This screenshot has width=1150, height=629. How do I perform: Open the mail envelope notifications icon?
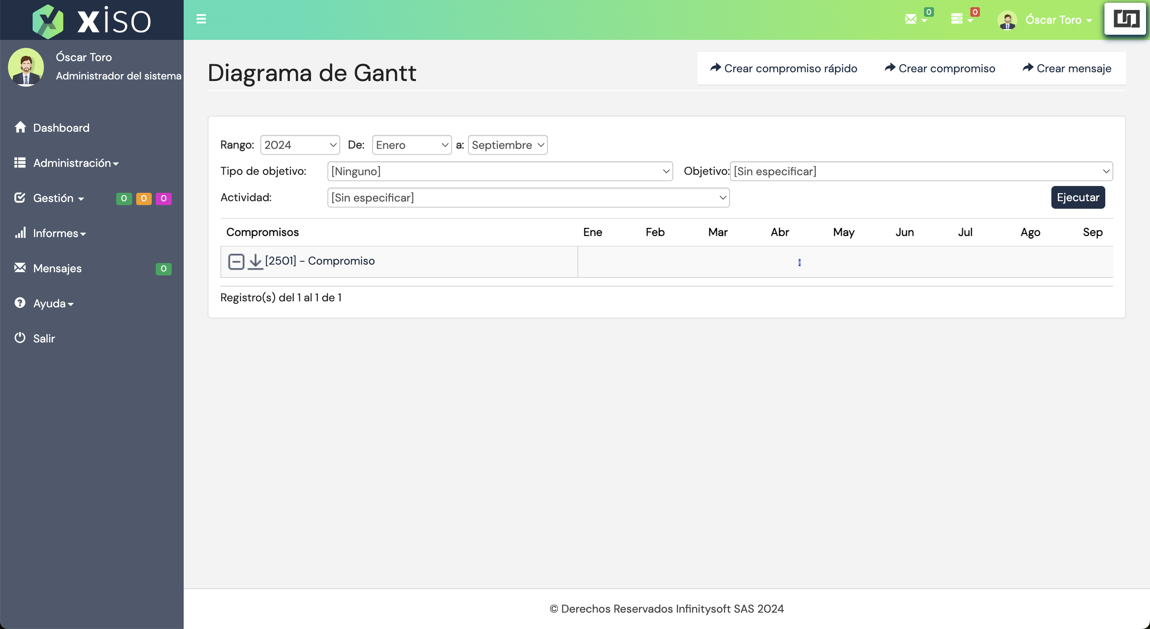click(911, 19)
